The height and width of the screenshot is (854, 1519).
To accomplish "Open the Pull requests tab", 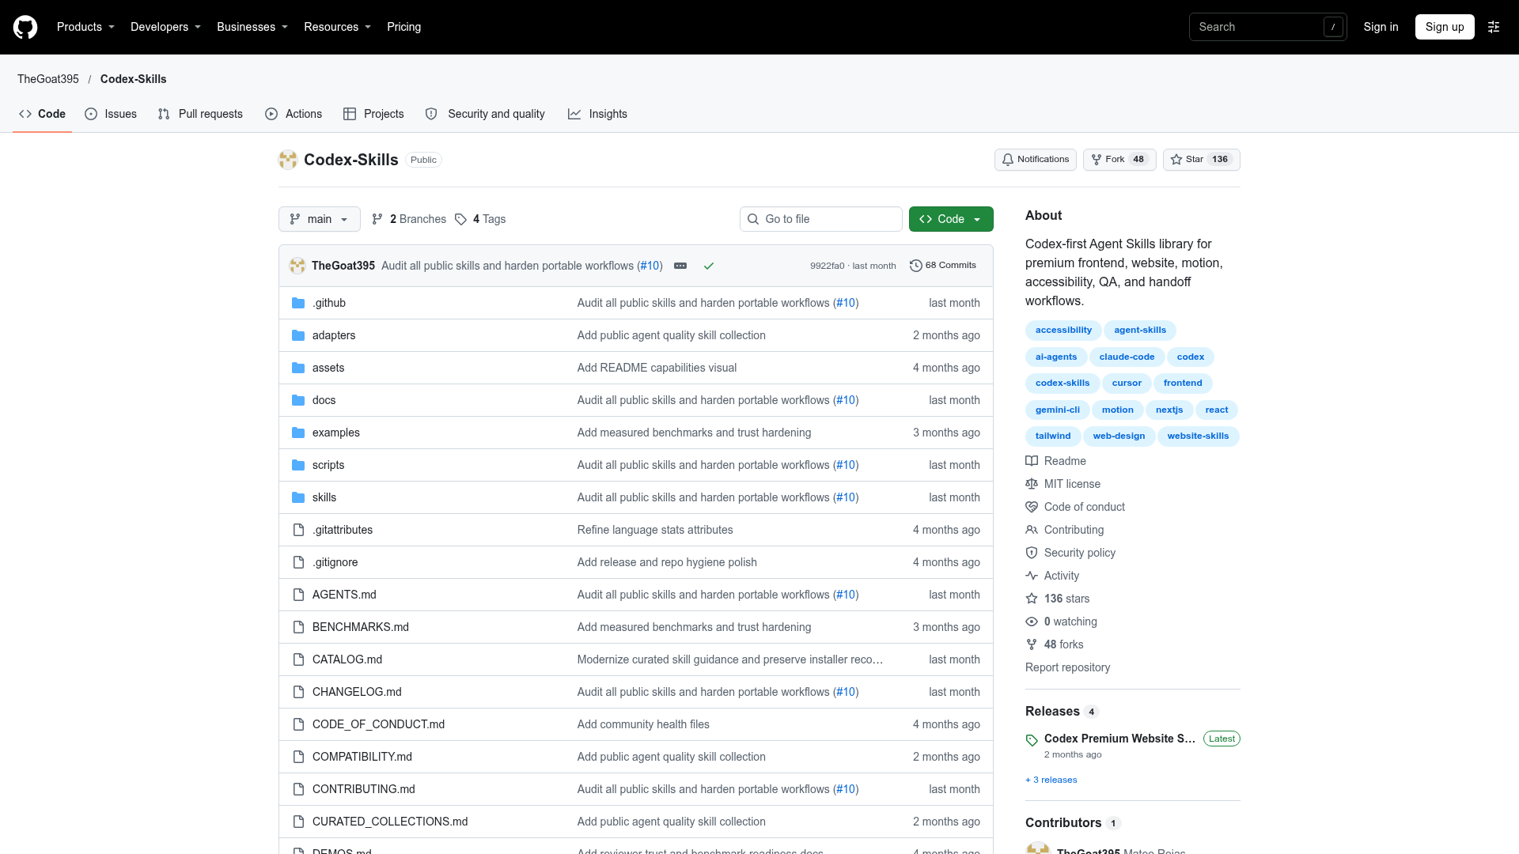I will click(x=200, y=114).
